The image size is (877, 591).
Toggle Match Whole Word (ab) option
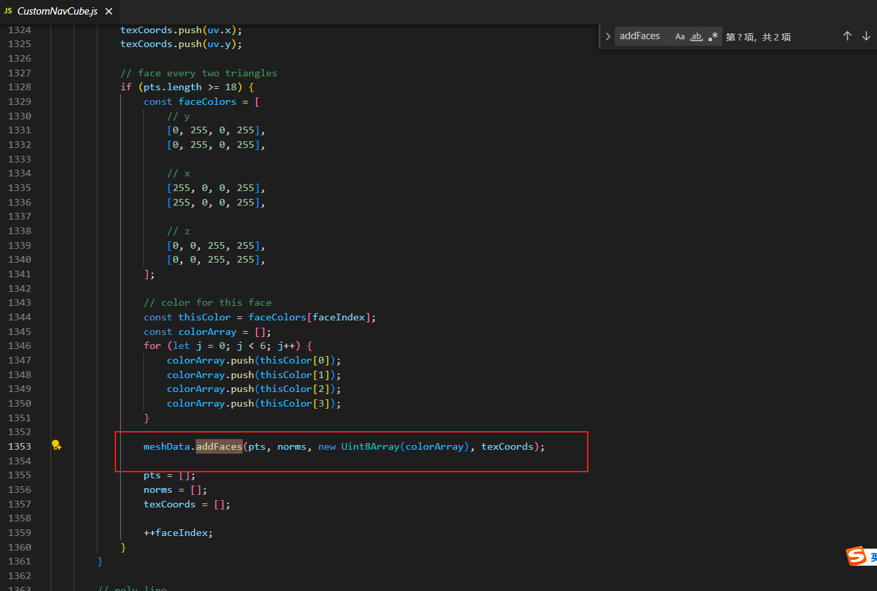tap(696, 36)
